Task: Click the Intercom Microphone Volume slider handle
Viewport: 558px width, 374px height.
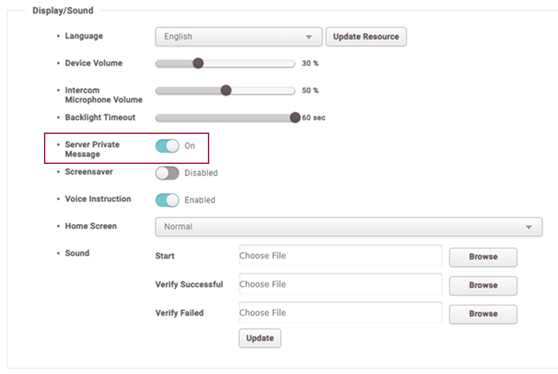Action: coord(226,91)
